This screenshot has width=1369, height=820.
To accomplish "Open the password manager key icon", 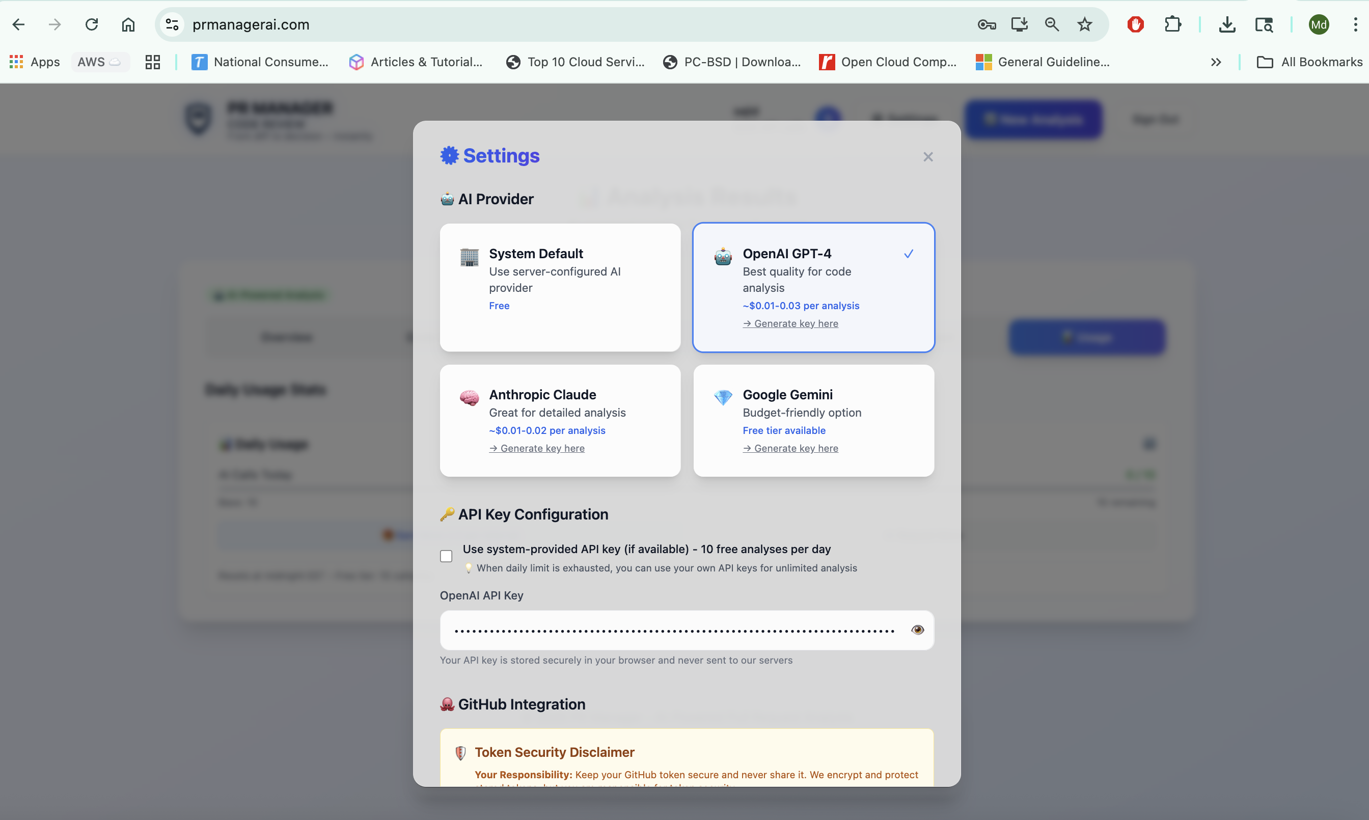I will (x=986, y=24).
